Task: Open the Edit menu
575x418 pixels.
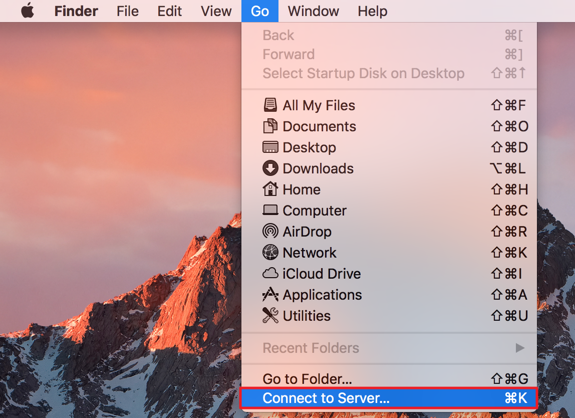Action: click(x=169, y=11)
